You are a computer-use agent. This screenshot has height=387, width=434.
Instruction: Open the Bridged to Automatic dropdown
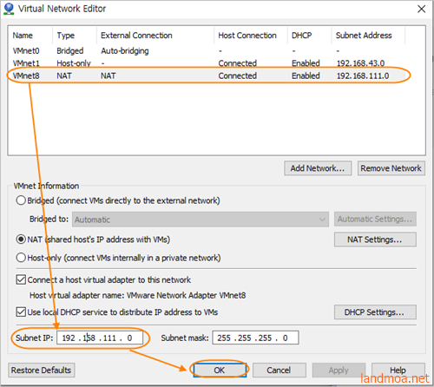coord(201,220)
